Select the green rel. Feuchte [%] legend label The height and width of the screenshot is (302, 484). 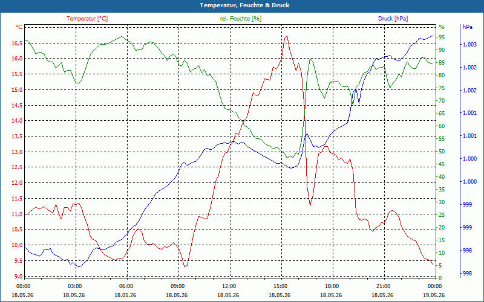coord(241,19)
